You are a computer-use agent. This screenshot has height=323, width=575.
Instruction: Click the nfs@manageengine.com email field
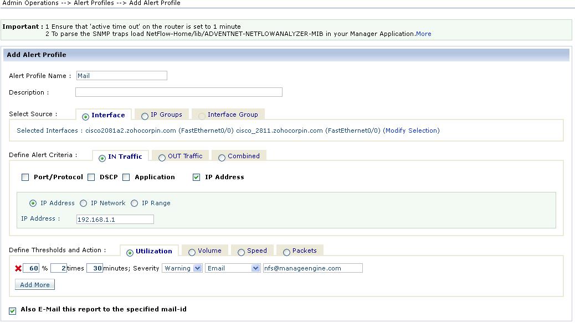point(313,268)
